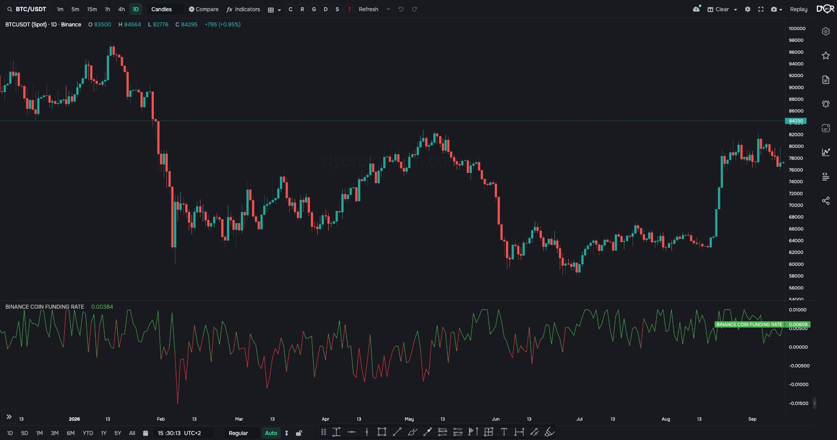Click the cloud upload save icon

click(x=697, y=9)
